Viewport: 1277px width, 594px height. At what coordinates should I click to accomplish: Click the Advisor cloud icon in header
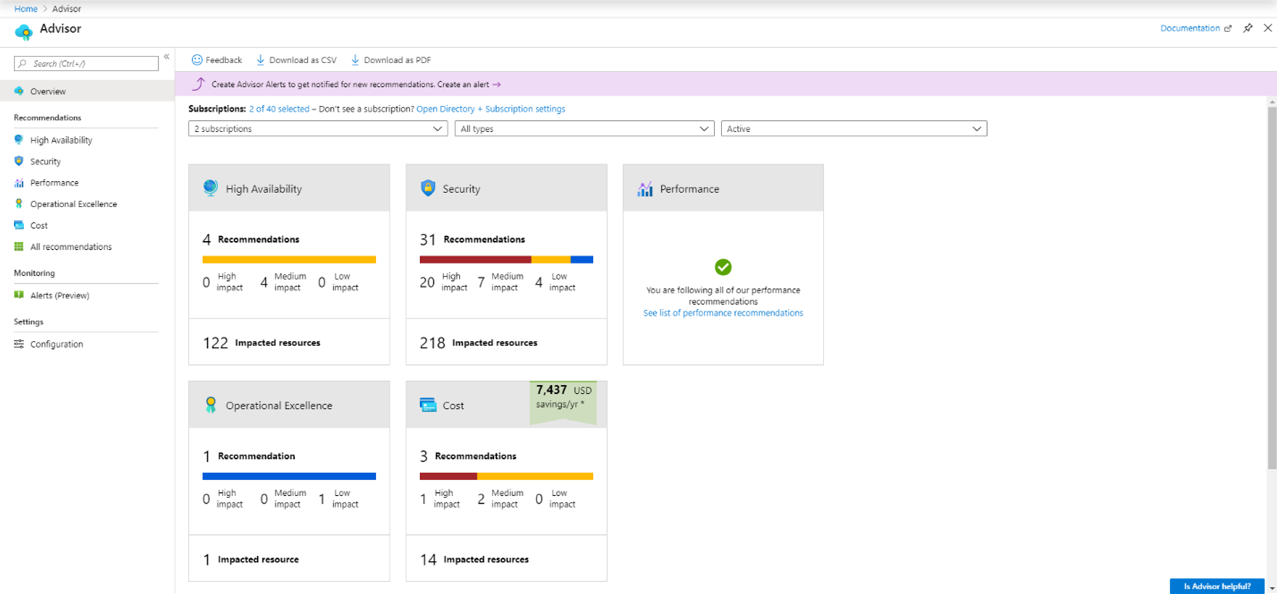coord(23,32)
